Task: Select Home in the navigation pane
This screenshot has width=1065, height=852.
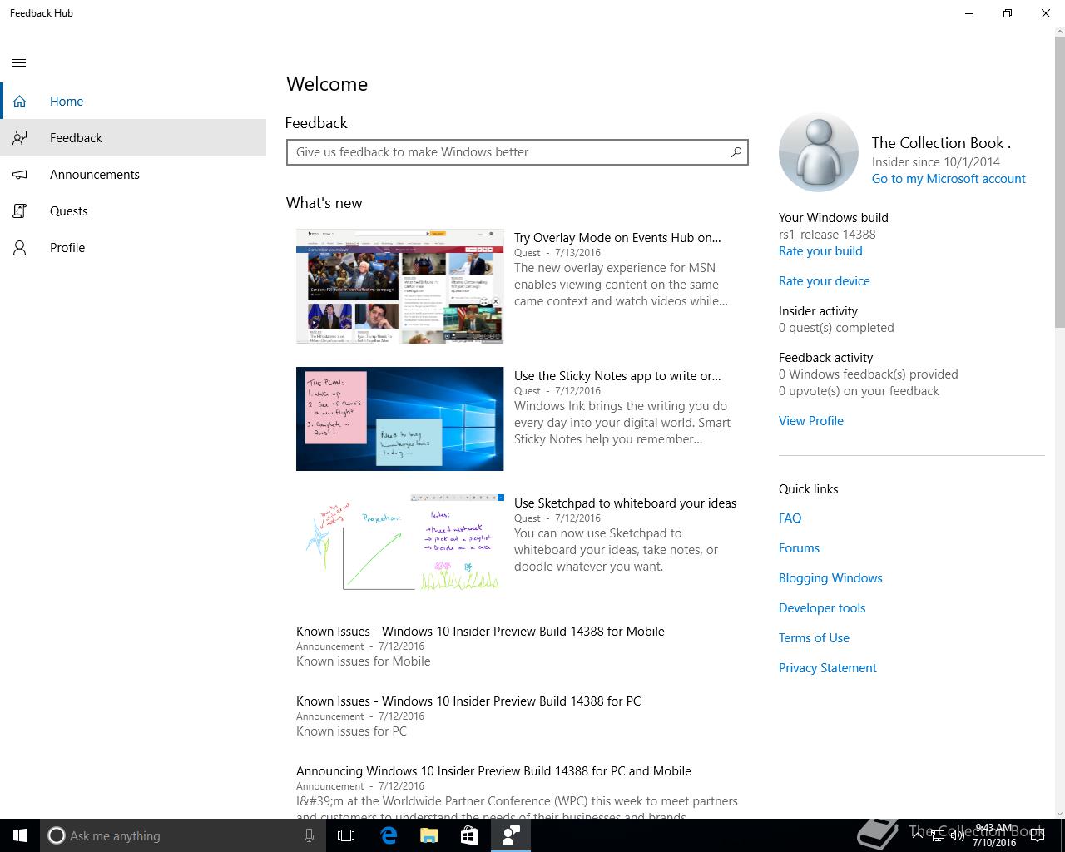Action: pos(133,102)
